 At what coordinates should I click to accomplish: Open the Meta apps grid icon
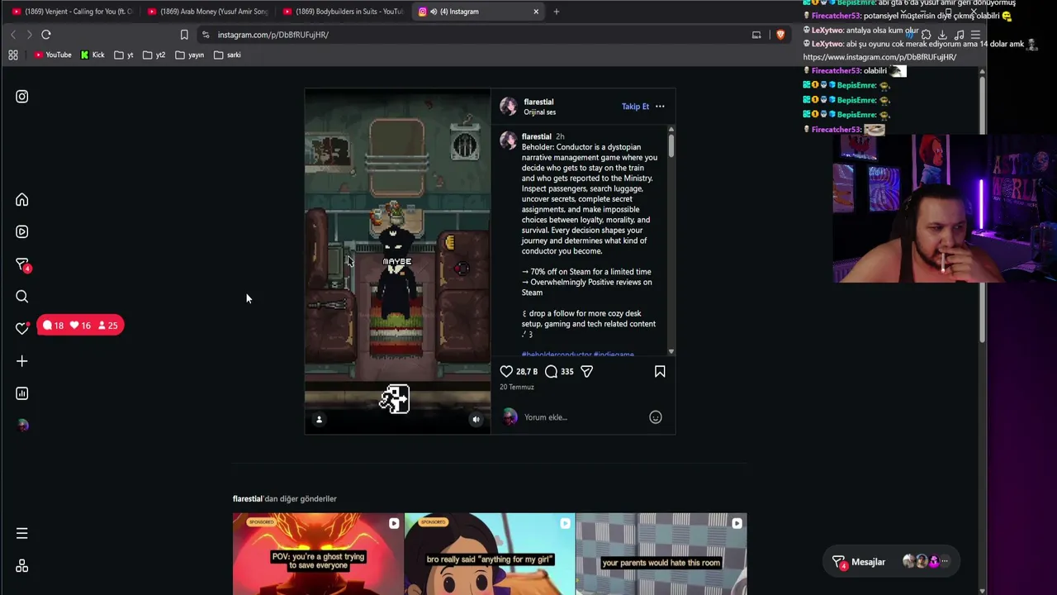click(x=22, y=566)
